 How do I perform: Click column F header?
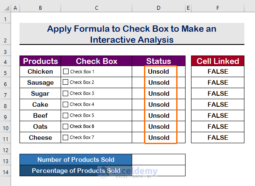pyautogui.click(x=218, y=8)
